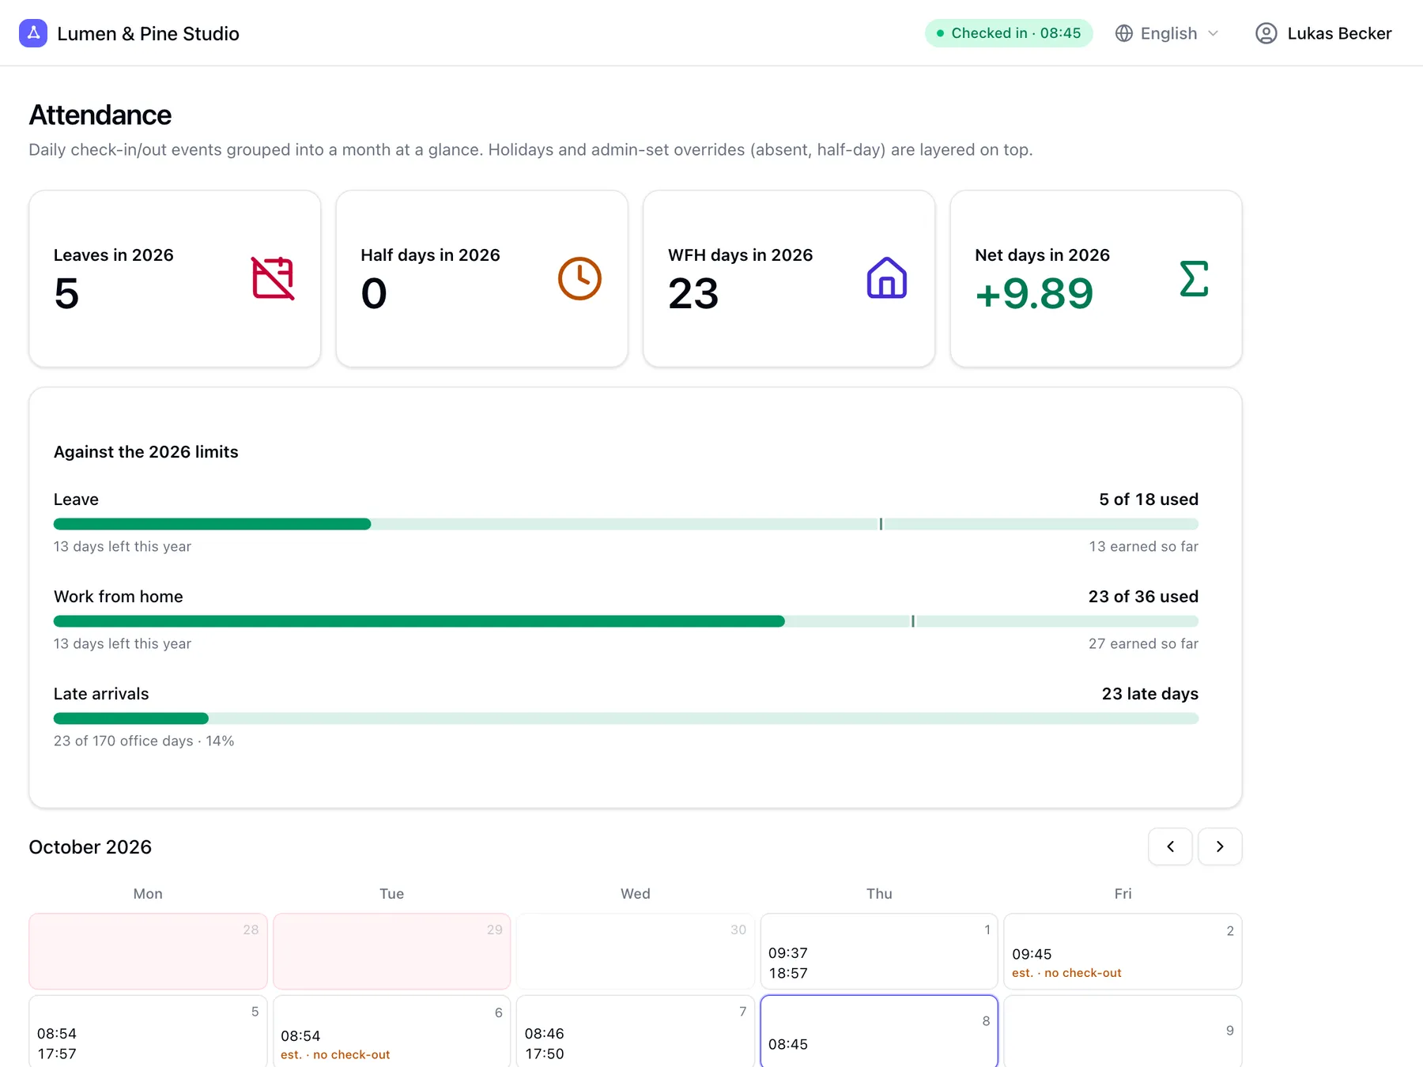This screenshot has width=1423, height=1067.
Task: Click the '23 of 36 used' text
Action: point(1143,597)
